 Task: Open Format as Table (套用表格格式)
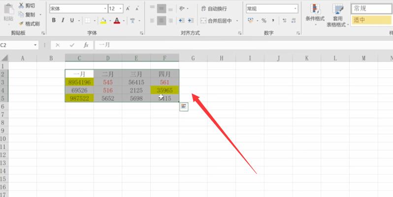338,16
